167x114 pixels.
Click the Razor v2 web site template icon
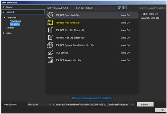click(50, 30)
